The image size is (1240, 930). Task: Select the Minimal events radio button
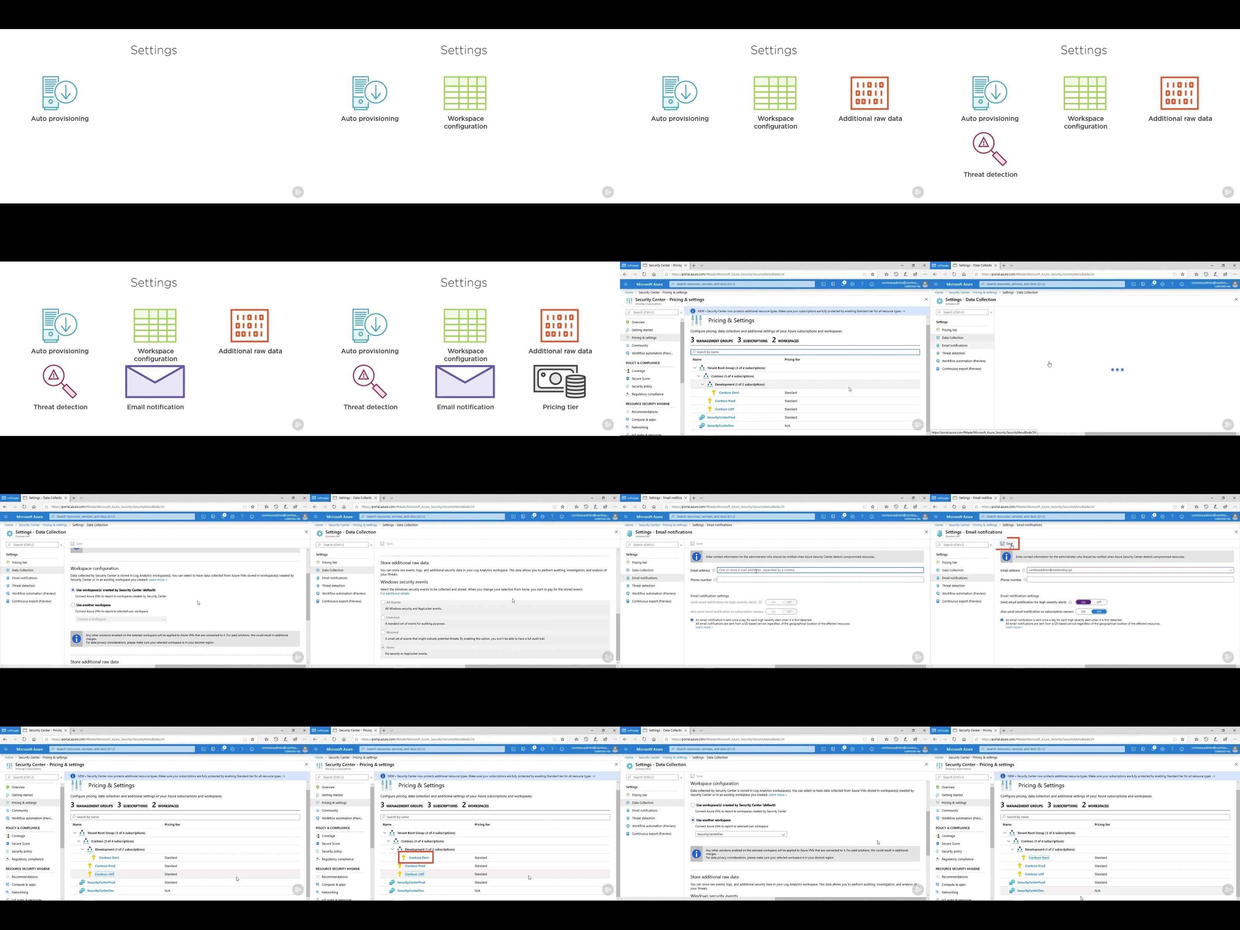pos(383,632)
